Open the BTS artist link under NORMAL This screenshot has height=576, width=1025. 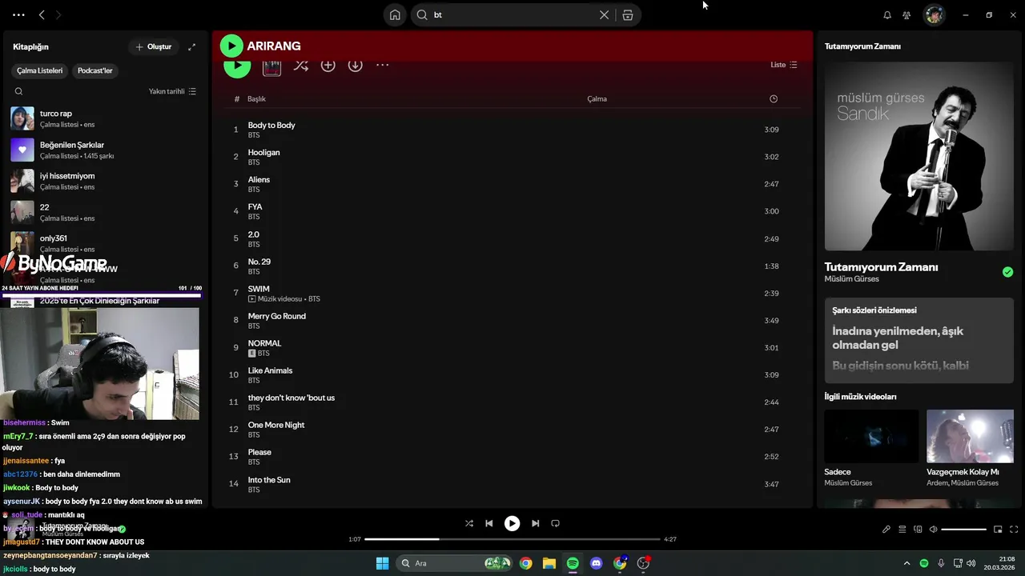point(263,353)
